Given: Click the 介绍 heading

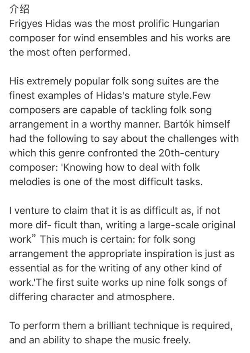Looking at the screenshot, I should 19,9.
